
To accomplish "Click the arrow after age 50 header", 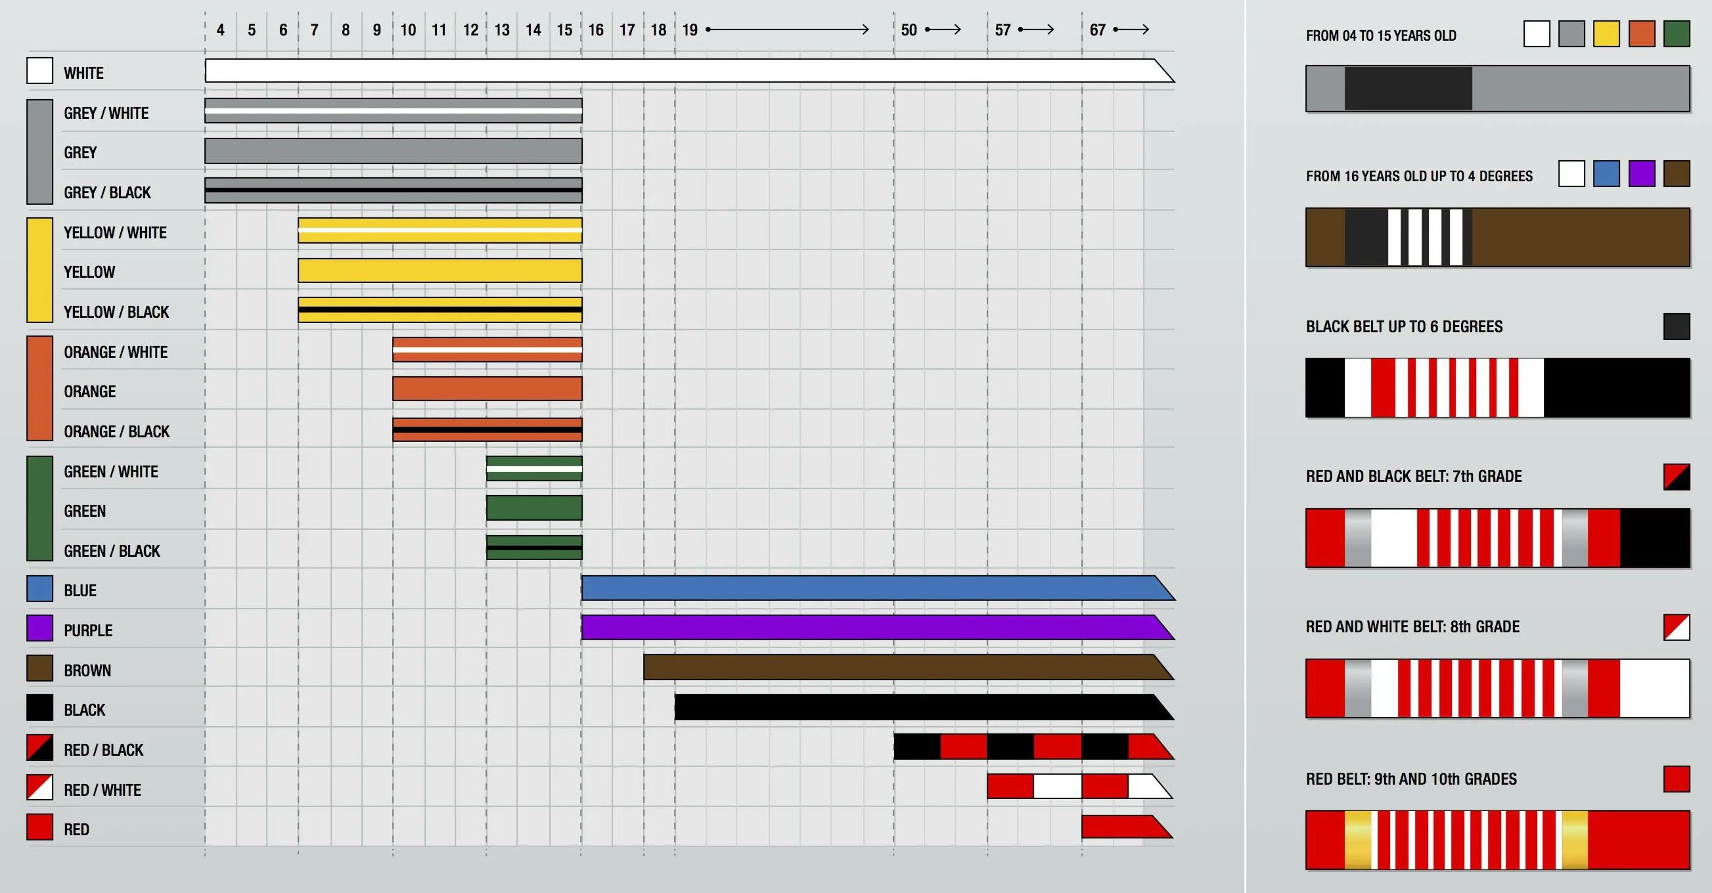I will point(943,30).
